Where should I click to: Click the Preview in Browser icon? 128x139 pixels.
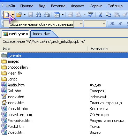click(79, 15)
